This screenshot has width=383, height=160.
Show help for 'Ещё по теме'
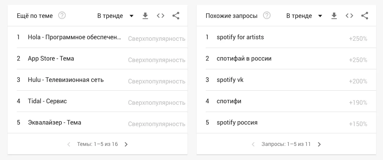click(x=62, y=16)
